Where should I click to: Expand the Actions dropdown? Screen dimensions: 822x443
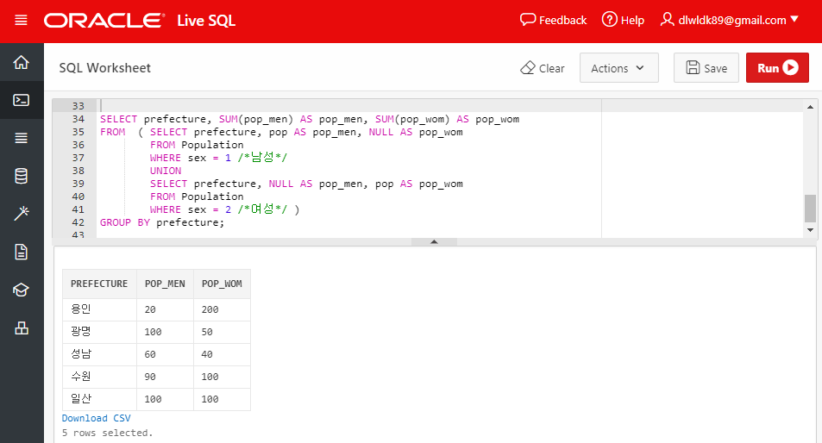tap(618, 68)
